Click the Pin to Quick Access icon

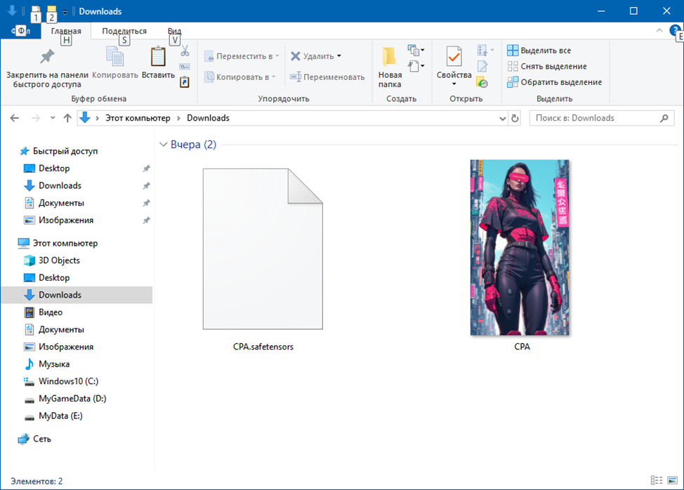(47, 57)
